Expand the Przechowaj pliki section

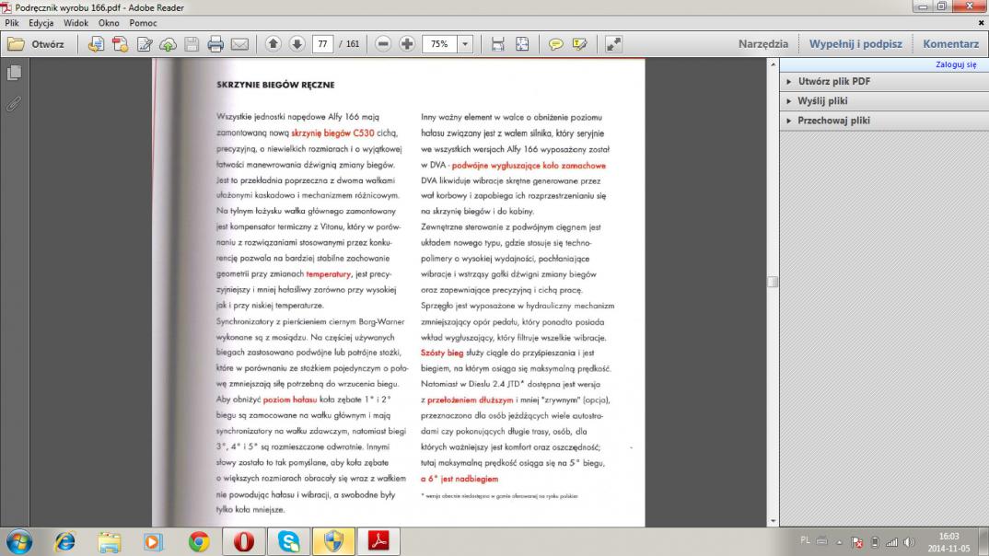coord(833,121)
